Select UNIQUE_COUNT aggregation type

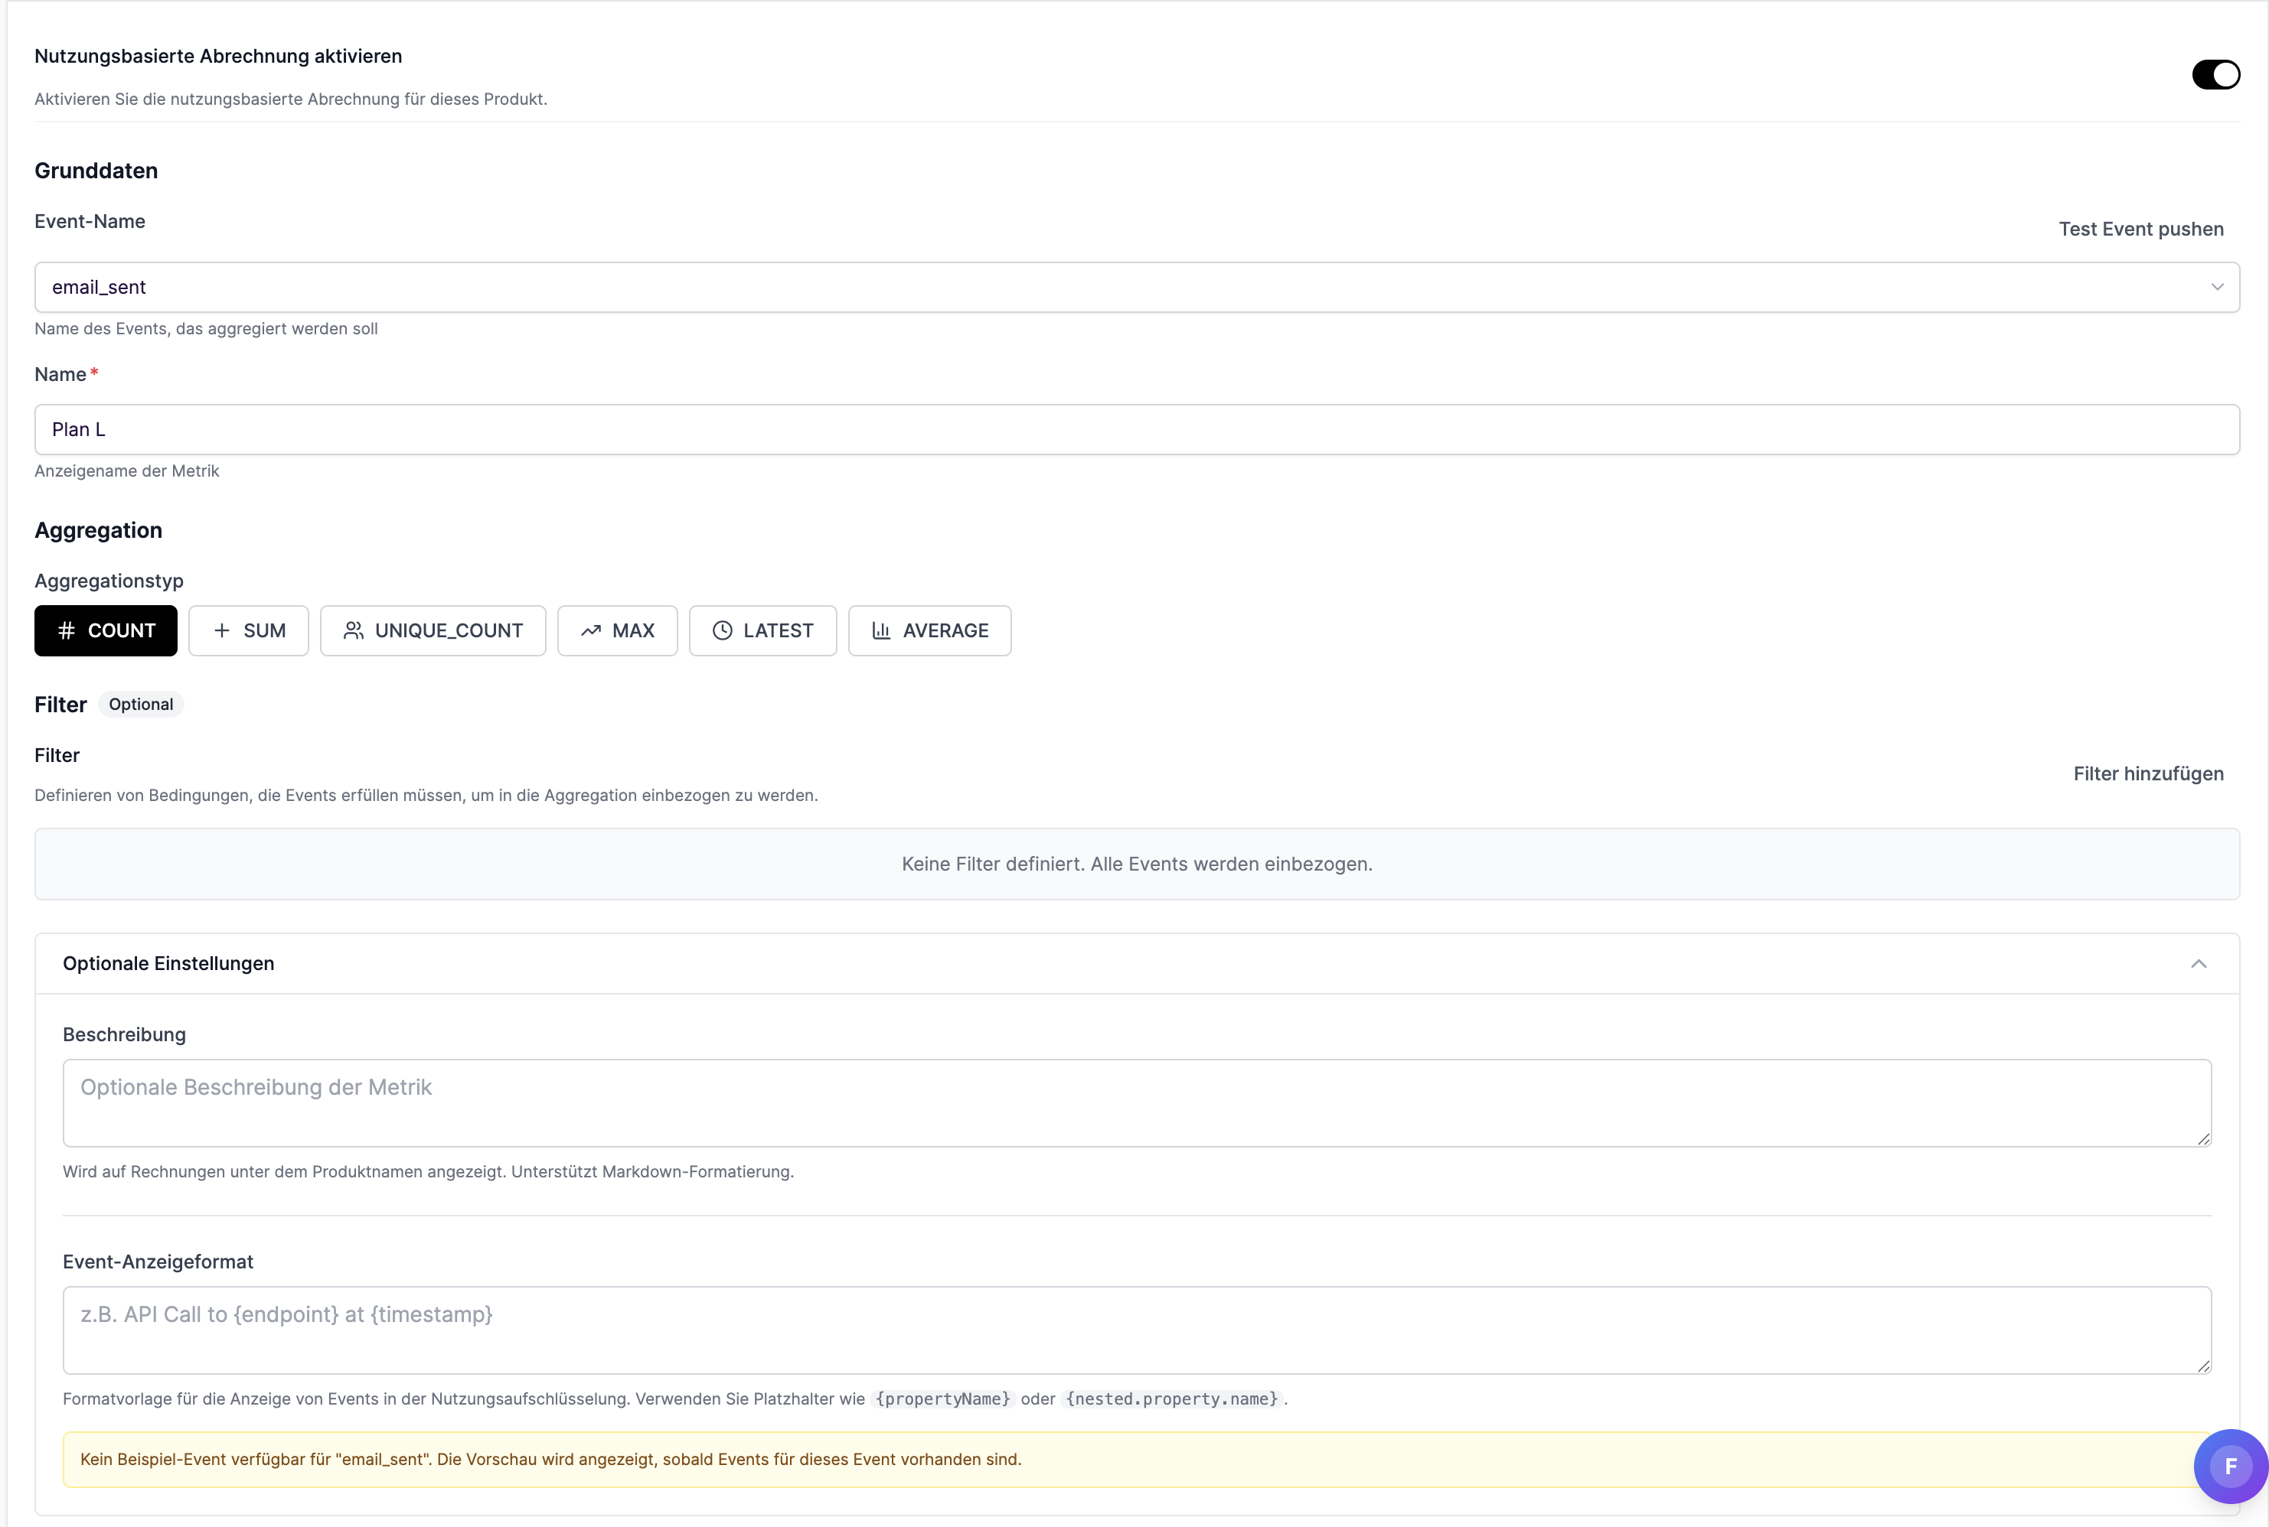pyautogui.click(x=433, y=631)
